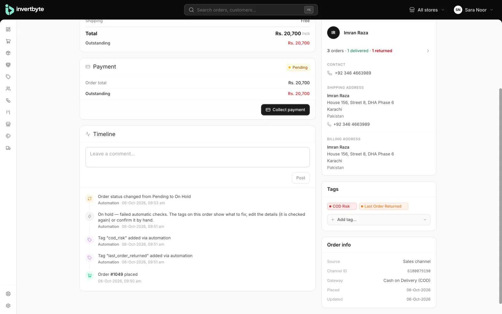This screenshot has height=314, width=502.
Task: Open the open-box inventory icon in sidebar
Action: tap(8, 65)
